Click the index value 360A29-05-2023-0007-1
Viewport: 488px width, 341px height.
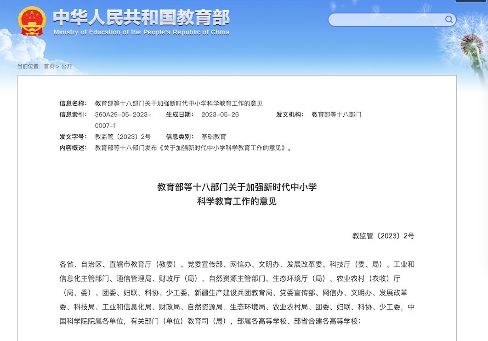(123, 120)
